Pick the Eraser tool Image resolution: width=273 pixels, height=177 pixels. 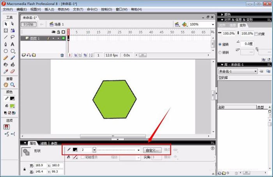[x=12, y=72]
